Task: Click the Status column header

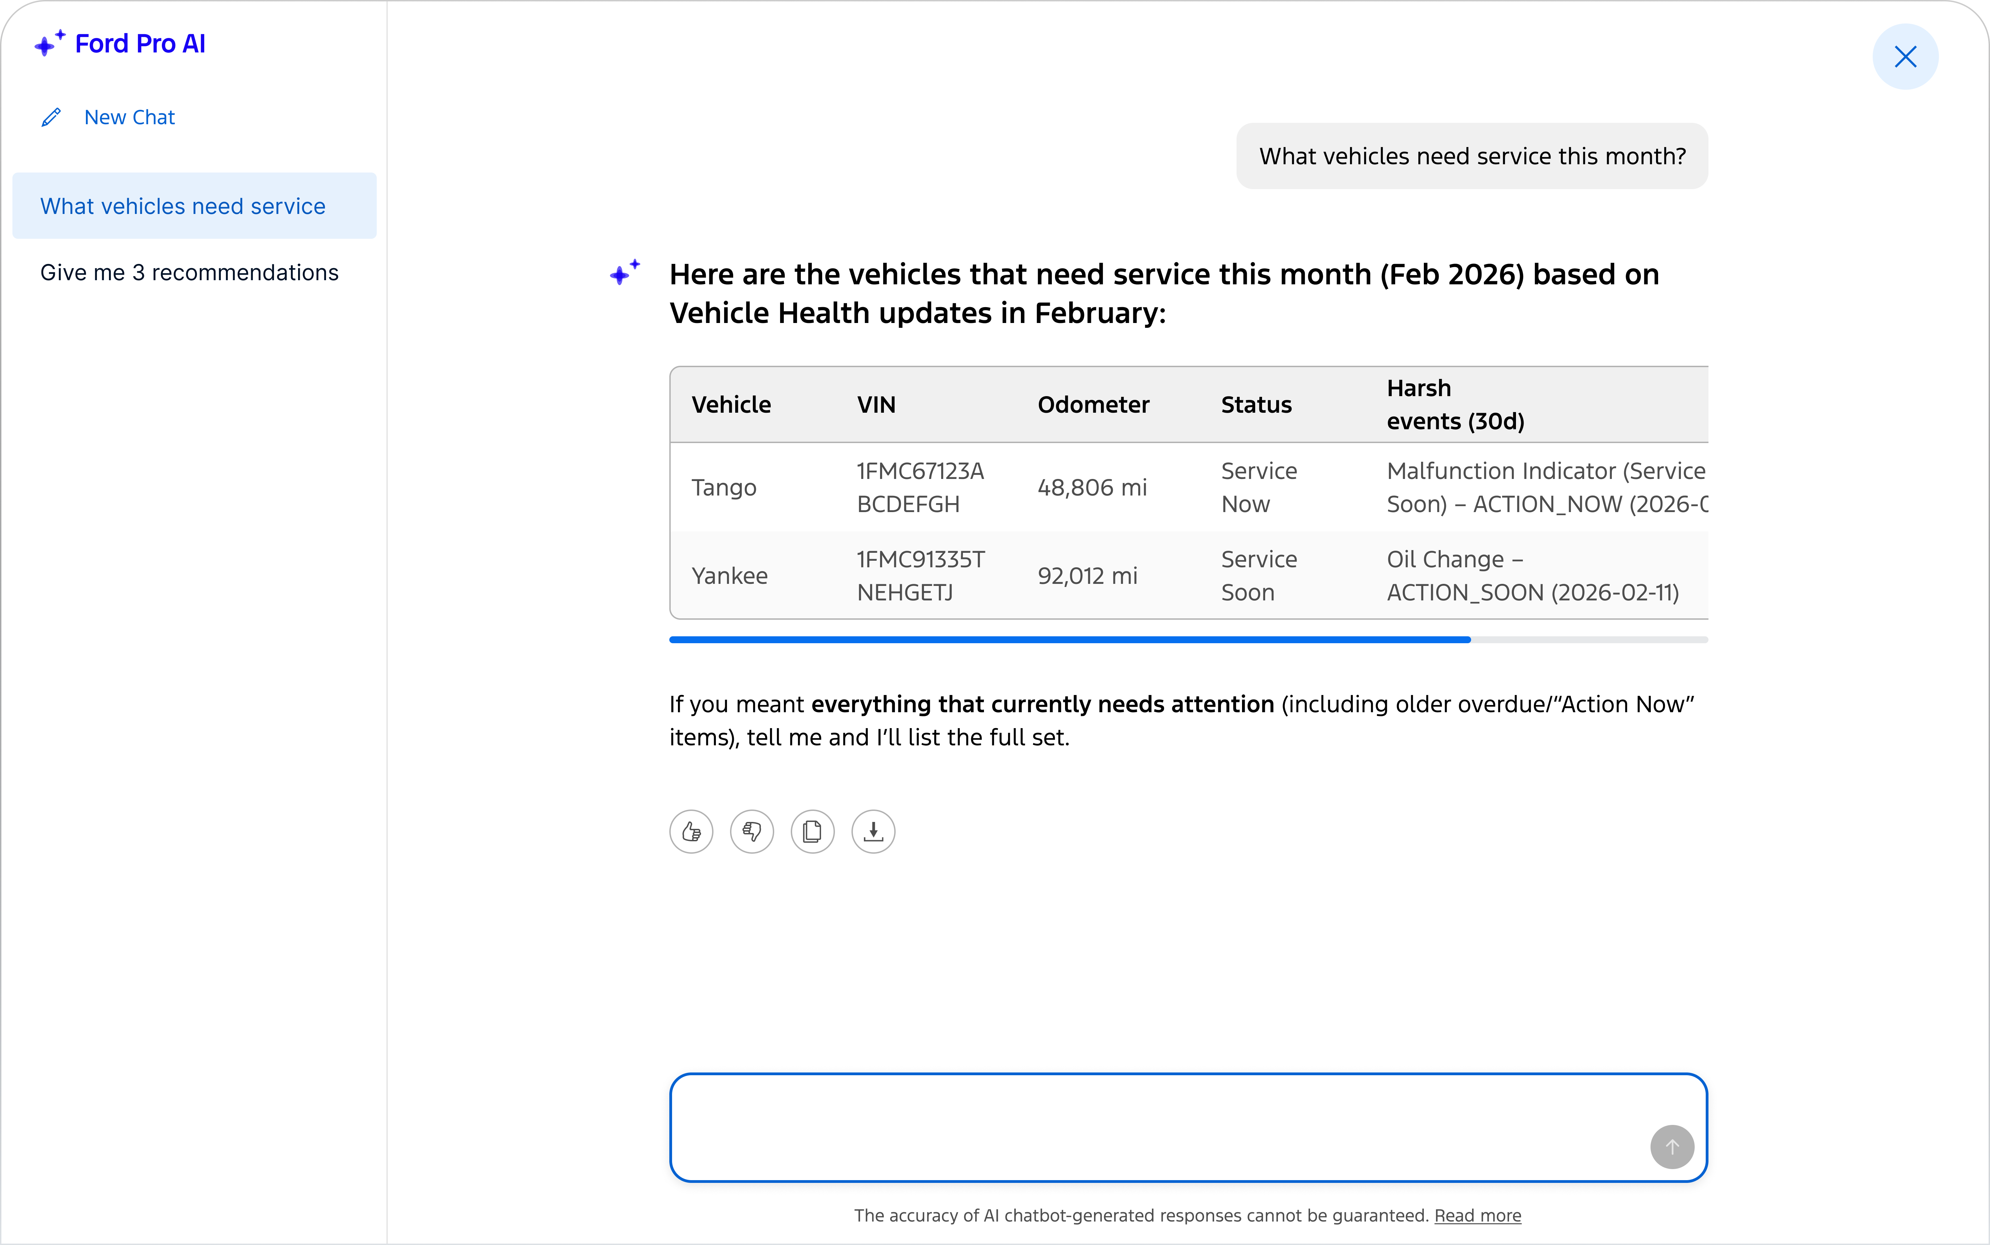Action: click(1257, 404)
